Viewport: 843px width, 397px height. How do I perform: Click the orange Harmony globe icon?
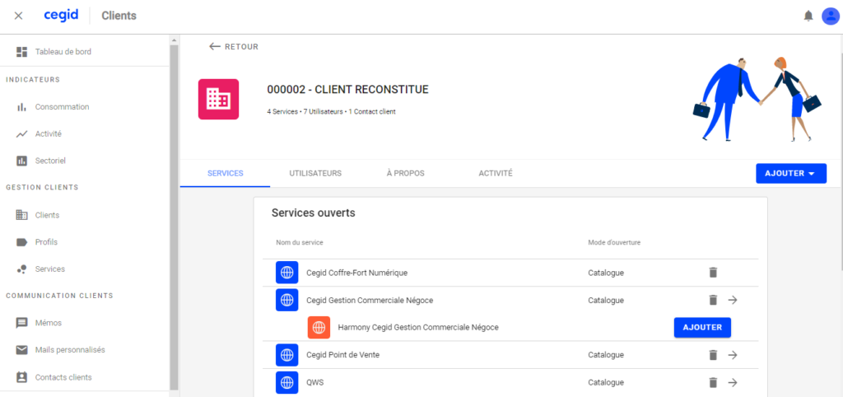click(x=319, y=327)
